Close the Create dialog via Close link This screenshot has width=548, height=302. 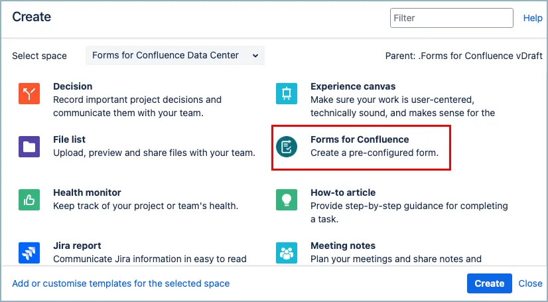pyautogui.click(x=530, y=283)
